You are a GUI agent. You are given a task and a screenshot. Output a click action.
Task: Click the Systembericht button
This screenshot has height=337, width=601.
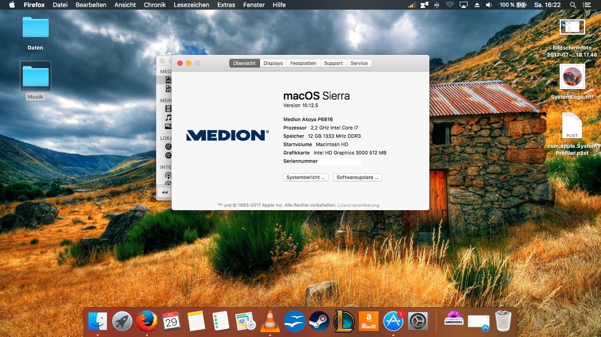coord(306,177)
